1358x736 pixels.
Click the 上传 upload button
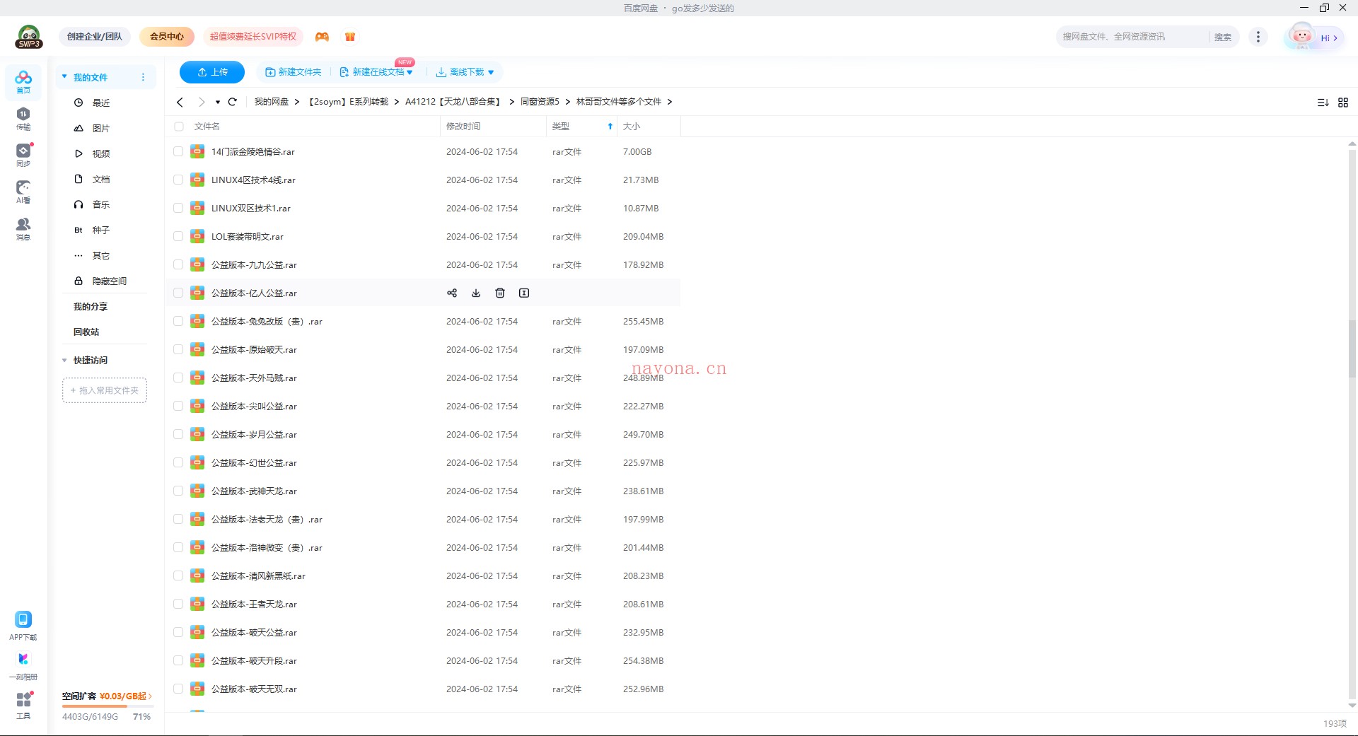point(211,72)
